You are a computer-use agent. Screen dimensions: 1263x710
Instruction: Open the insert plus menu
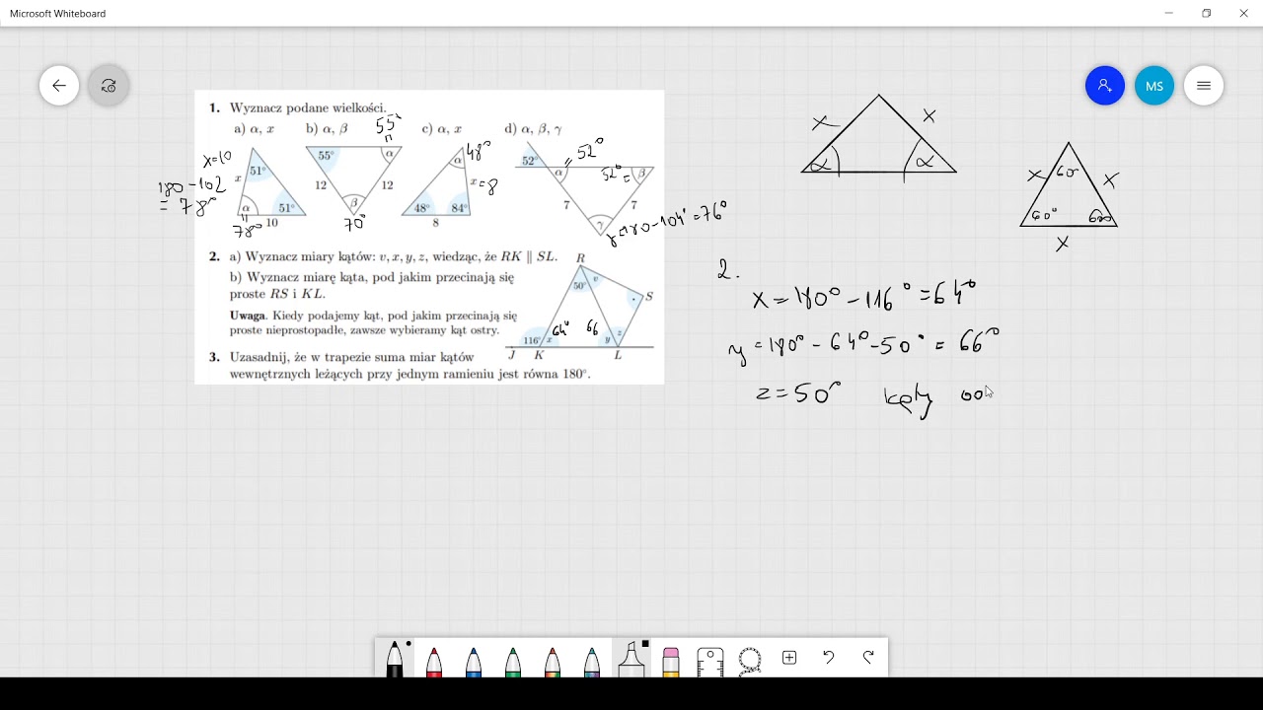(x=789, y=658)
